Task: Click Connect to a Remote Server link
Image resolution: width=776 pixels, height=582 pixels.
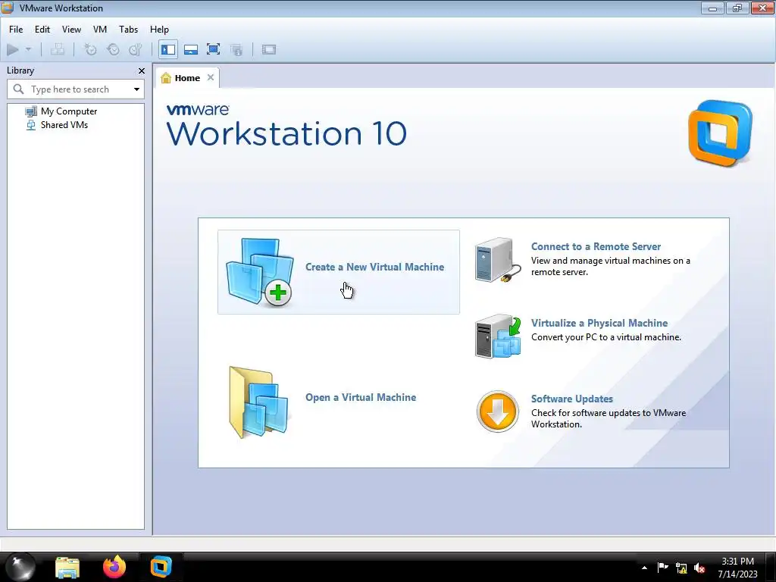Action: coord(596,246)
